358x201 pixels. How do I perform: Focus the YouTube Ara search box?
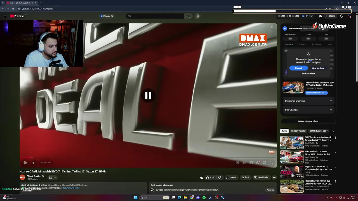click(x=155, y=16)
